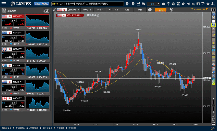Collapse the rate panel with double chevron

[x=54, y=10]
